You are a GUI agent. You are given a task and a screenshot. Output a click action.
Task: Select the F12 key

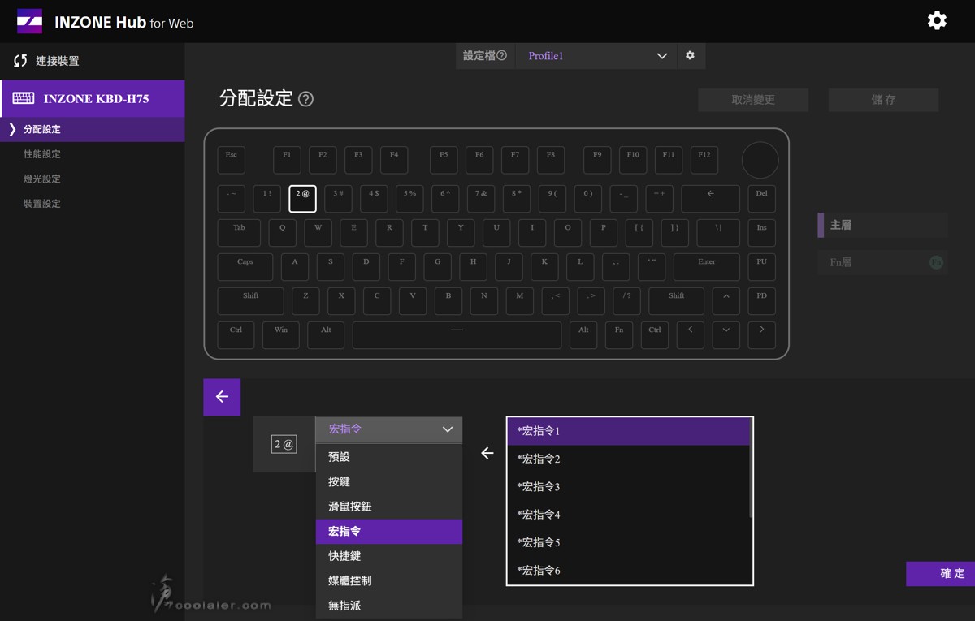tap(704, 160)
